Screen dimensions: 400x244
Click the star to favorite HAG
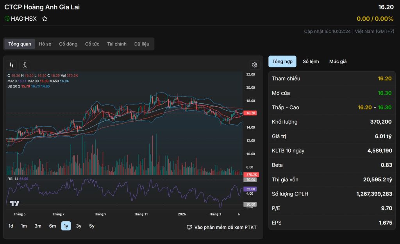click(x=45, y=18)
